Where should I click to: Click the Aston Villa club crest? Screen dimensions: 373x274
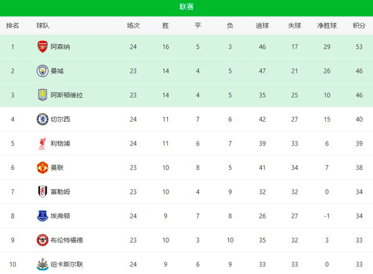[x=43, y=95]
